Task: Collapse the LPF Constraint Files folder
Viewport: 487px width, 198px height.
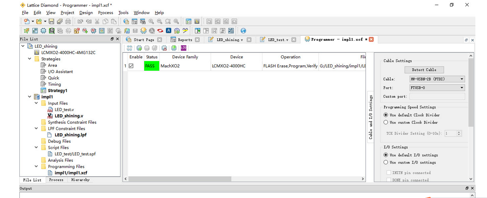Action: [36, 128]
